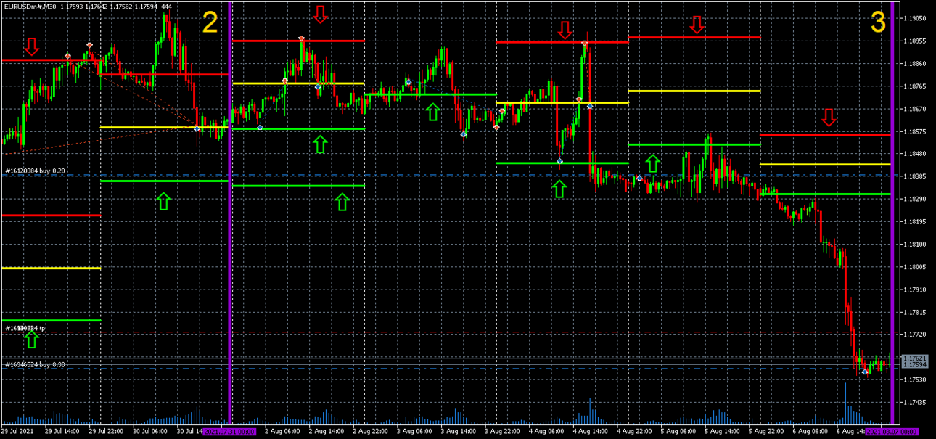The image size is (936, 439).
Task: Click the 1.18005 price scale label
Action: click(916, 266)
